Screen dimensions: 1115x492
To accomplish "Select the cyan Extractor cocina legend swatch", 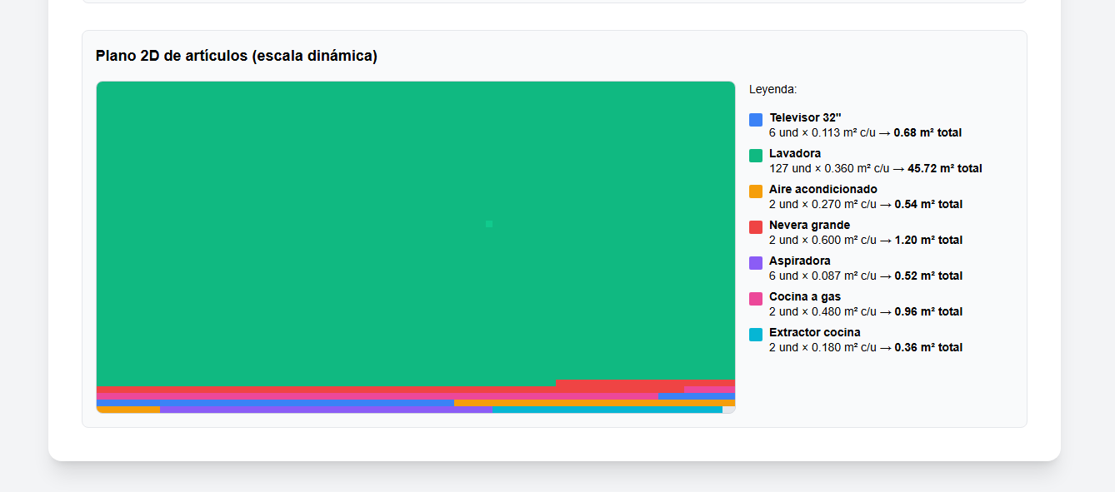I will 756,335.
